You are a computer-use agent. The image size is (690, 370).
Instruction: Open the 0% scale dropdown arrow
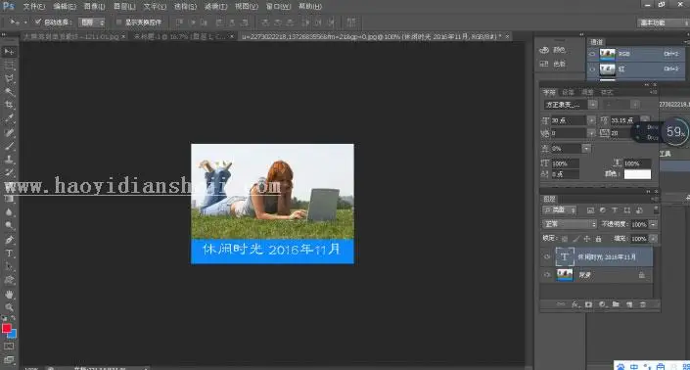(x=586, y=149)
